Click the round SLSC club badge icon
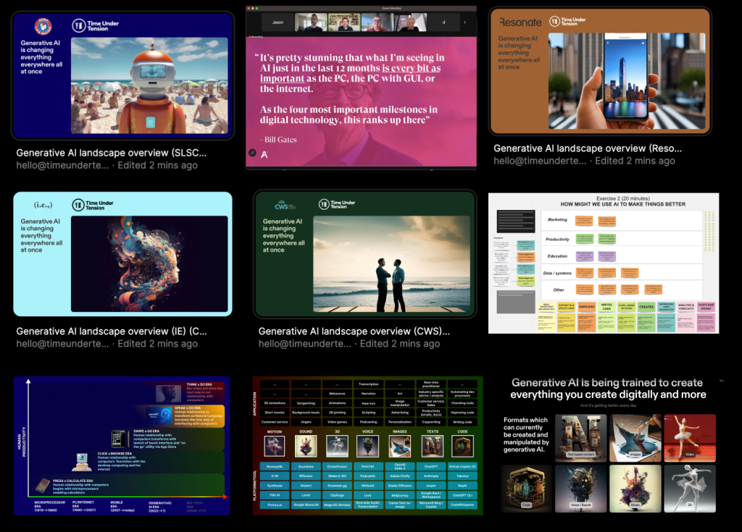The width and height of the screenshot is (742, 532). (x=43, y=26)
